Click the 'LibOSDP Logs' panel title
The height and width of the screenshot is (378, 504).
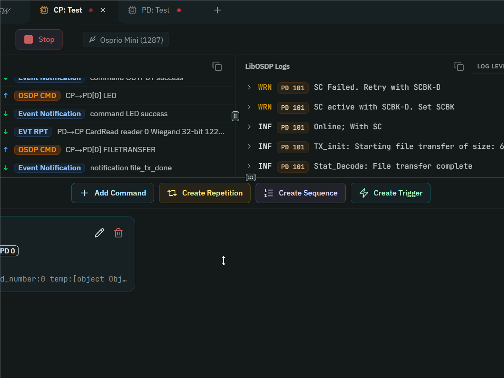[267, 66]
